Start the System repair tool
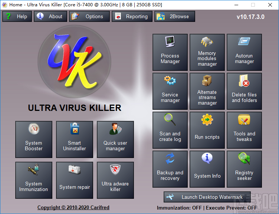This screenshot has height=214, width=279. coord(75,180)
